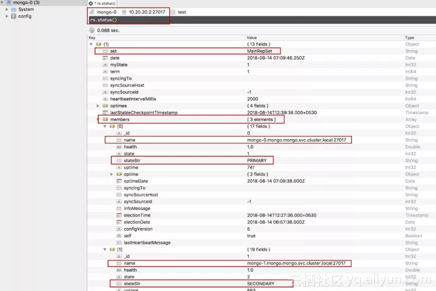Viewport: 436px width, 291px height.
Task: Select the mongo-1.mongo.mongo.svc.cluster.local:27017 value
Action: point(296,263)
